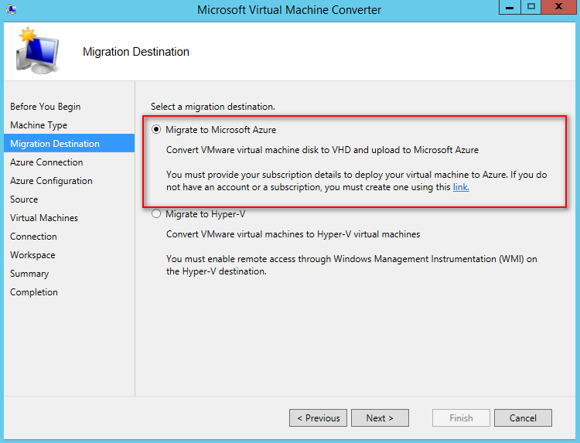580x443 pixels.
Task: Click the WMI remote access note text
Action: click(x=351, y=264)
